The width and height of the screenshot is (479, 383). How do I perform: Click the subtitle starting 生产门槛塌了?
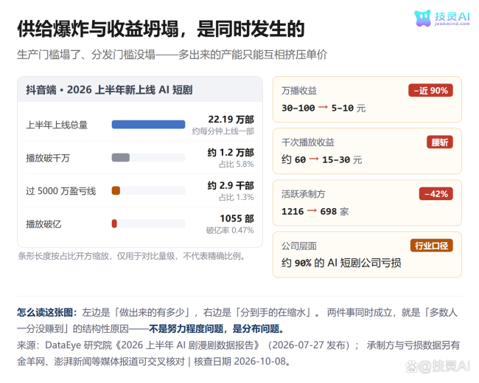[x=172, y=55]
